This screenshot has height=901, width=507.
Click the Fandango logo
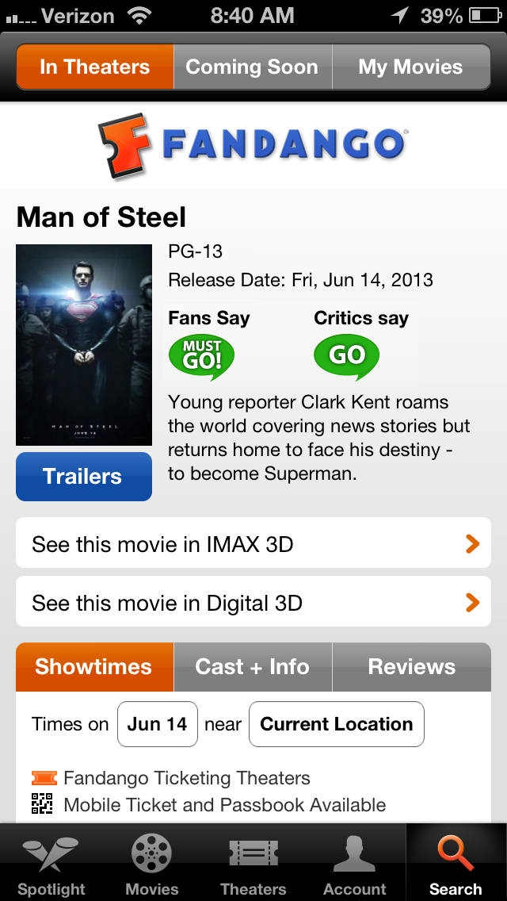pyautogui.click(x=253, y=146)
